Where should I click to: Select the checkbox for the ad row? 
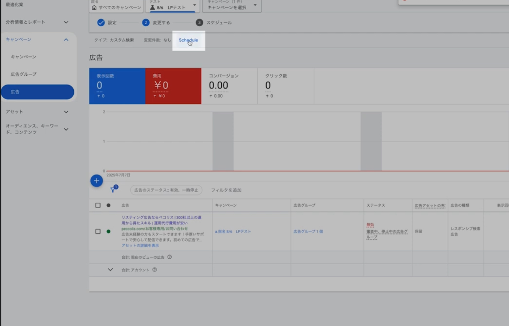[98, 231]
